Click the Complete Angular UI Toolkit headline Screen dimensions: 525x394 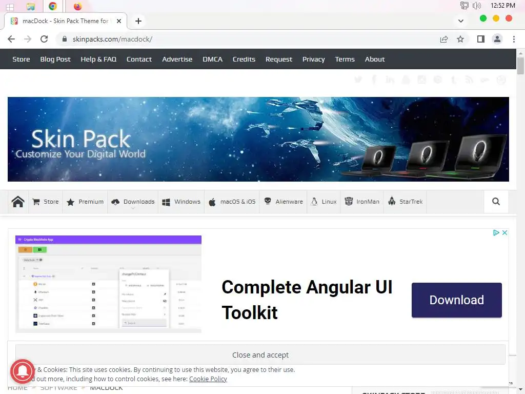pos(307,300)
